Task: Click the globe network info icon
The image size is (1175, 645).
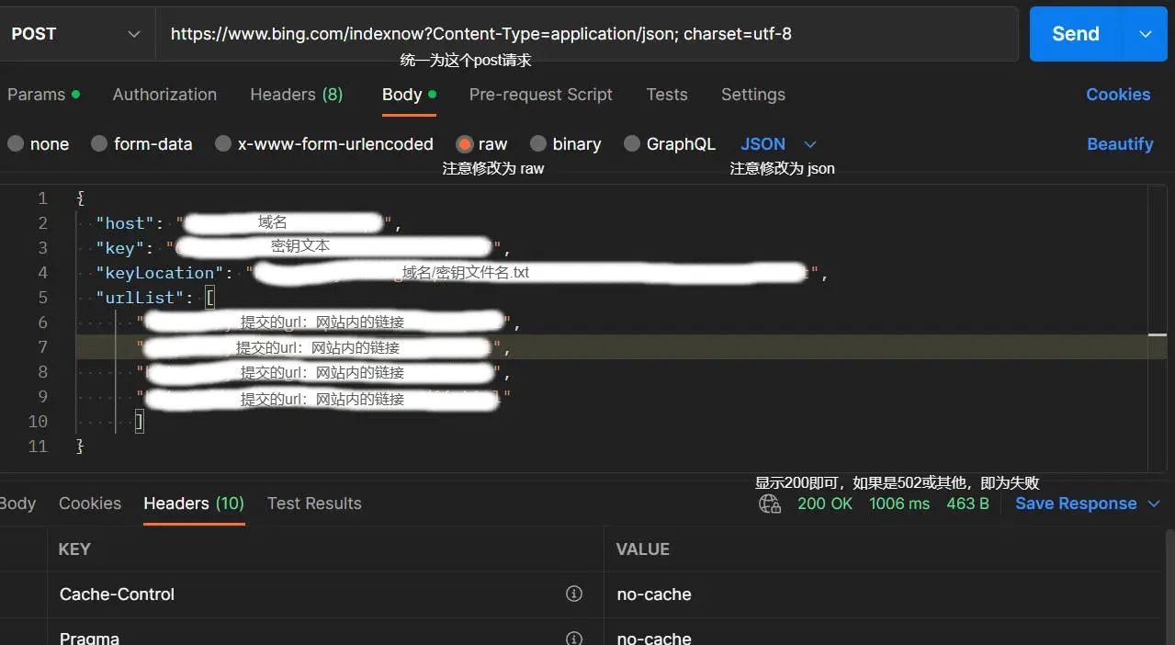Action: point(770,504)
